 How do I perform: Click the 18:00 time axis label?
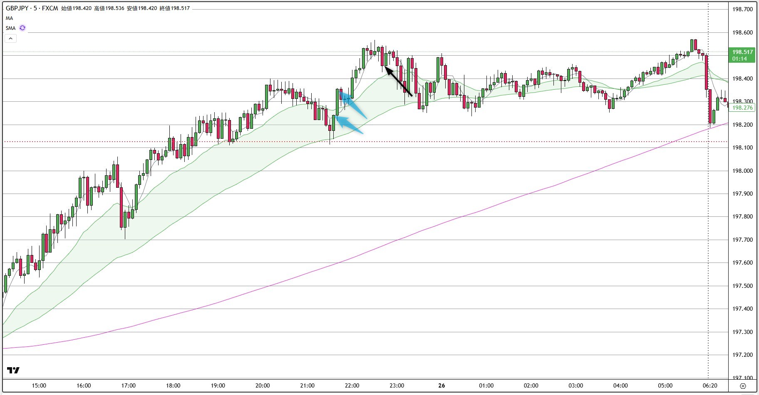(x=173, y=385)
